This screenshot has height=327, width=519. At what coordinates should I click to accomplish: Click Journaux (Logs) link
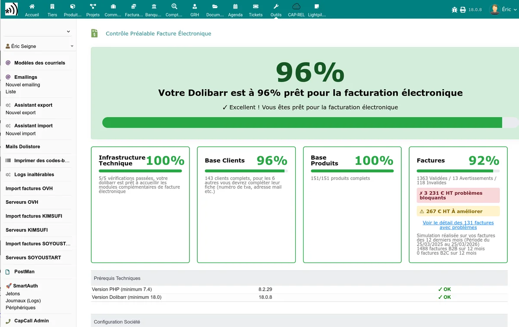[x=23, y=301]
